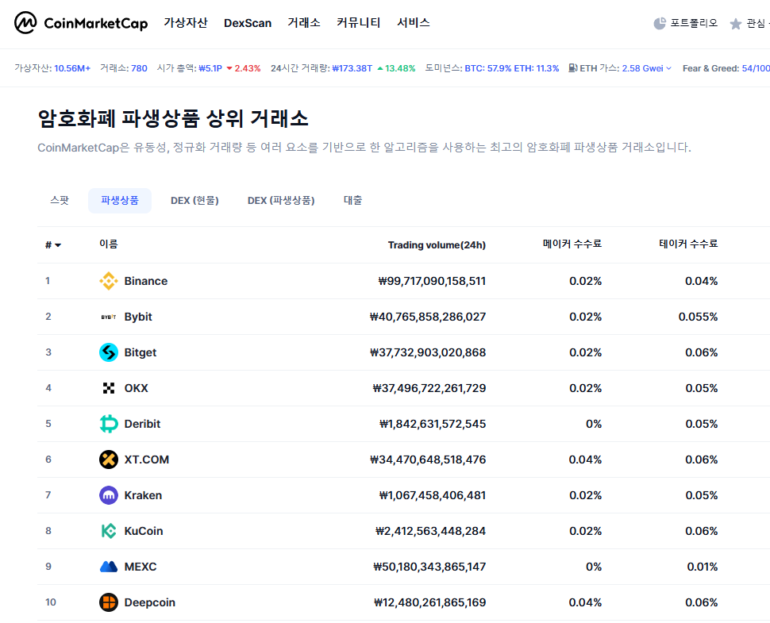Screen dimensions: 770x623
Task: Sort by 메이커 수수료 column header
Action: (572, 244)
